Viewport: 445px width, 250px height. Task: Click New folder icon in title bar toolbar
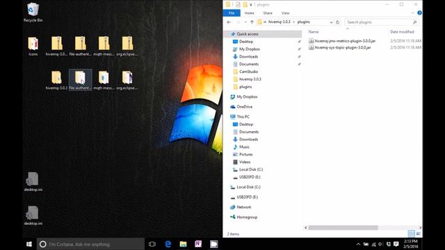245,5
